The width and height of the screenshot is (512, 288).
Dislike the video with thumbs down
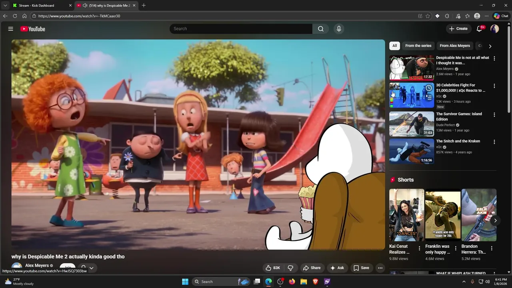pyautogui.click(x=291, y=268)
